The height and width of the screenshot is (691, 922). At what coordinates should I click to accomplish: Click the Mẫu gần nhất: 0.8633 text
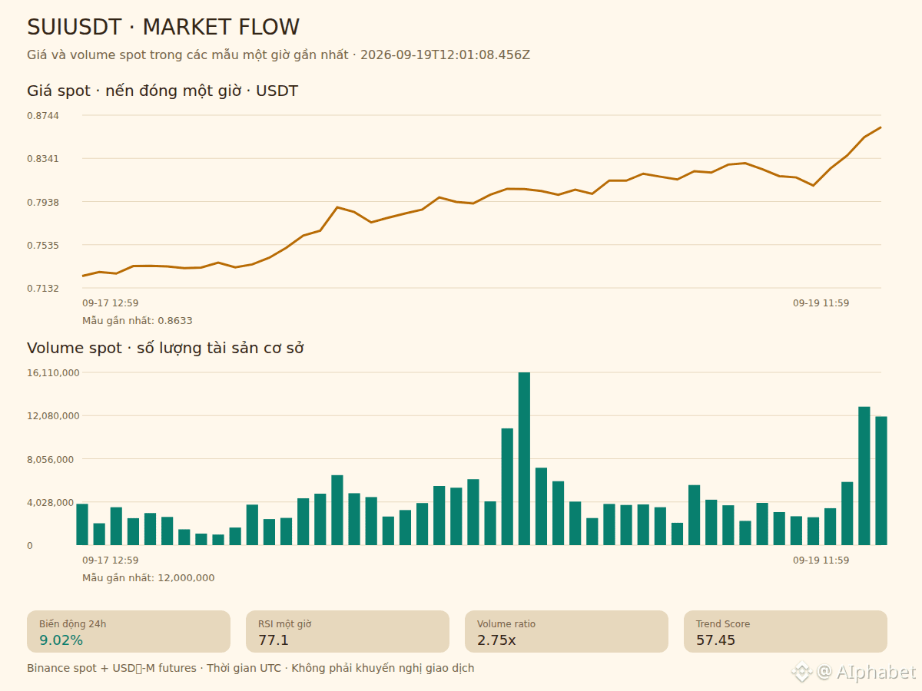138,321
